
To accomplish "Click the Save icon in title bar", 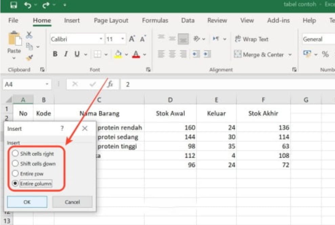I will [x=14, y=6].
